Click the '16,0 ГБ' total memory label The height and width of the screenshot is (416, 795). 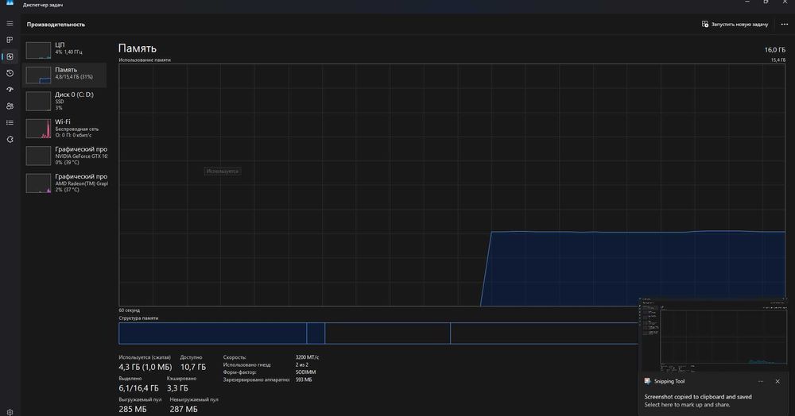(774, 49)
